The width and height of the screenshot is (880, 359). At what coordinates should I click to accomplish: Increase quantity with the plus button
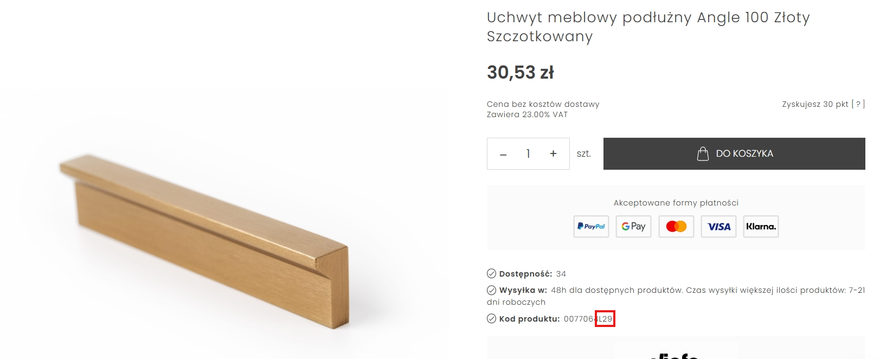click(553, 153)
